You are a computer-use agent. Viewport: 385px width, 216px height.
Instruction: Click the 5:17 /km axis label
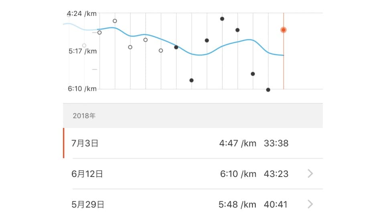point(83,51)
